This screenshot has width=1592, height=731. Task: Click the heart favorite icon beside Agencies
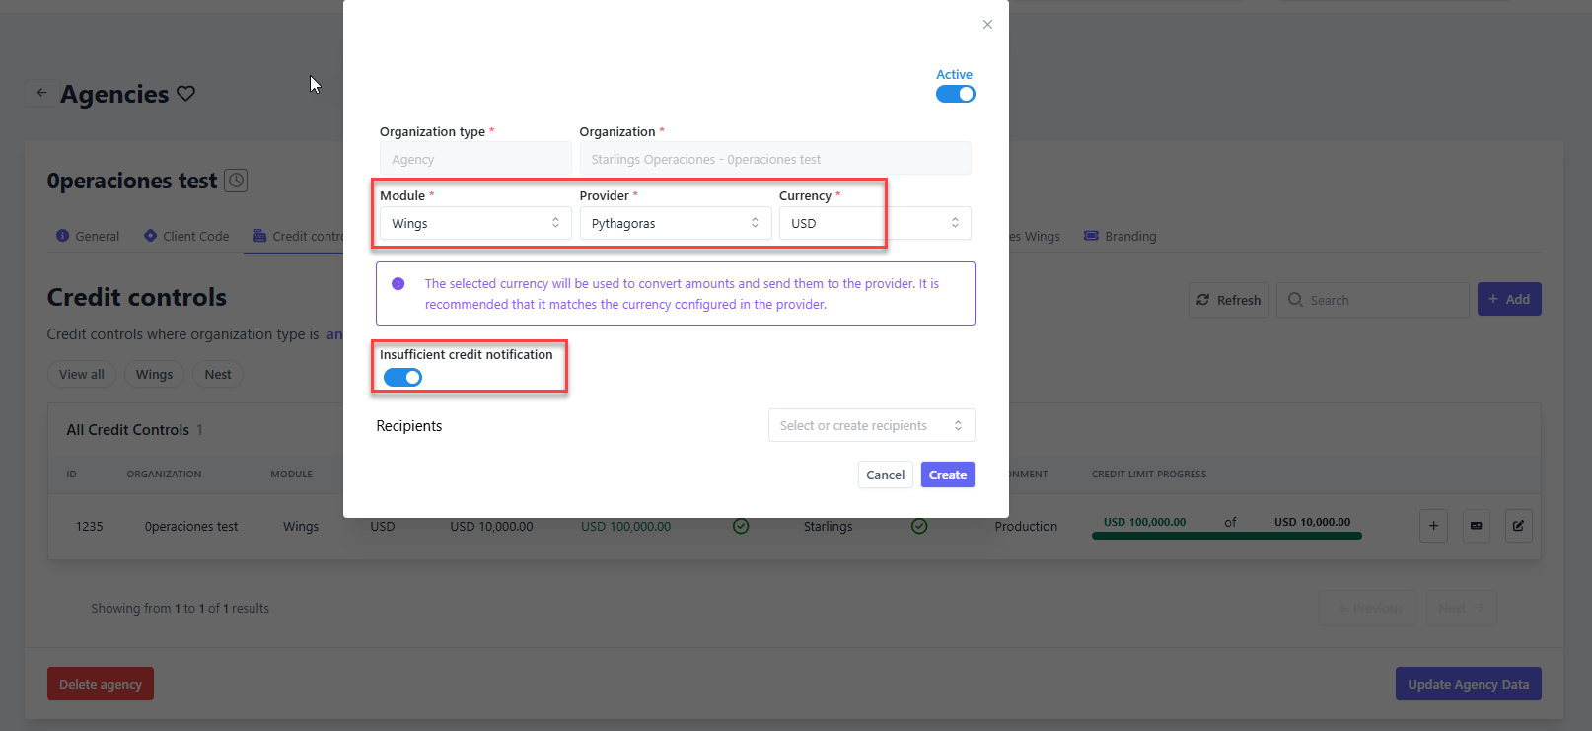click(185, 94)
